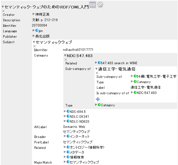Click the blue circle in the MajorMatch row
Screen dimensions: 178x165
[68, 162]
